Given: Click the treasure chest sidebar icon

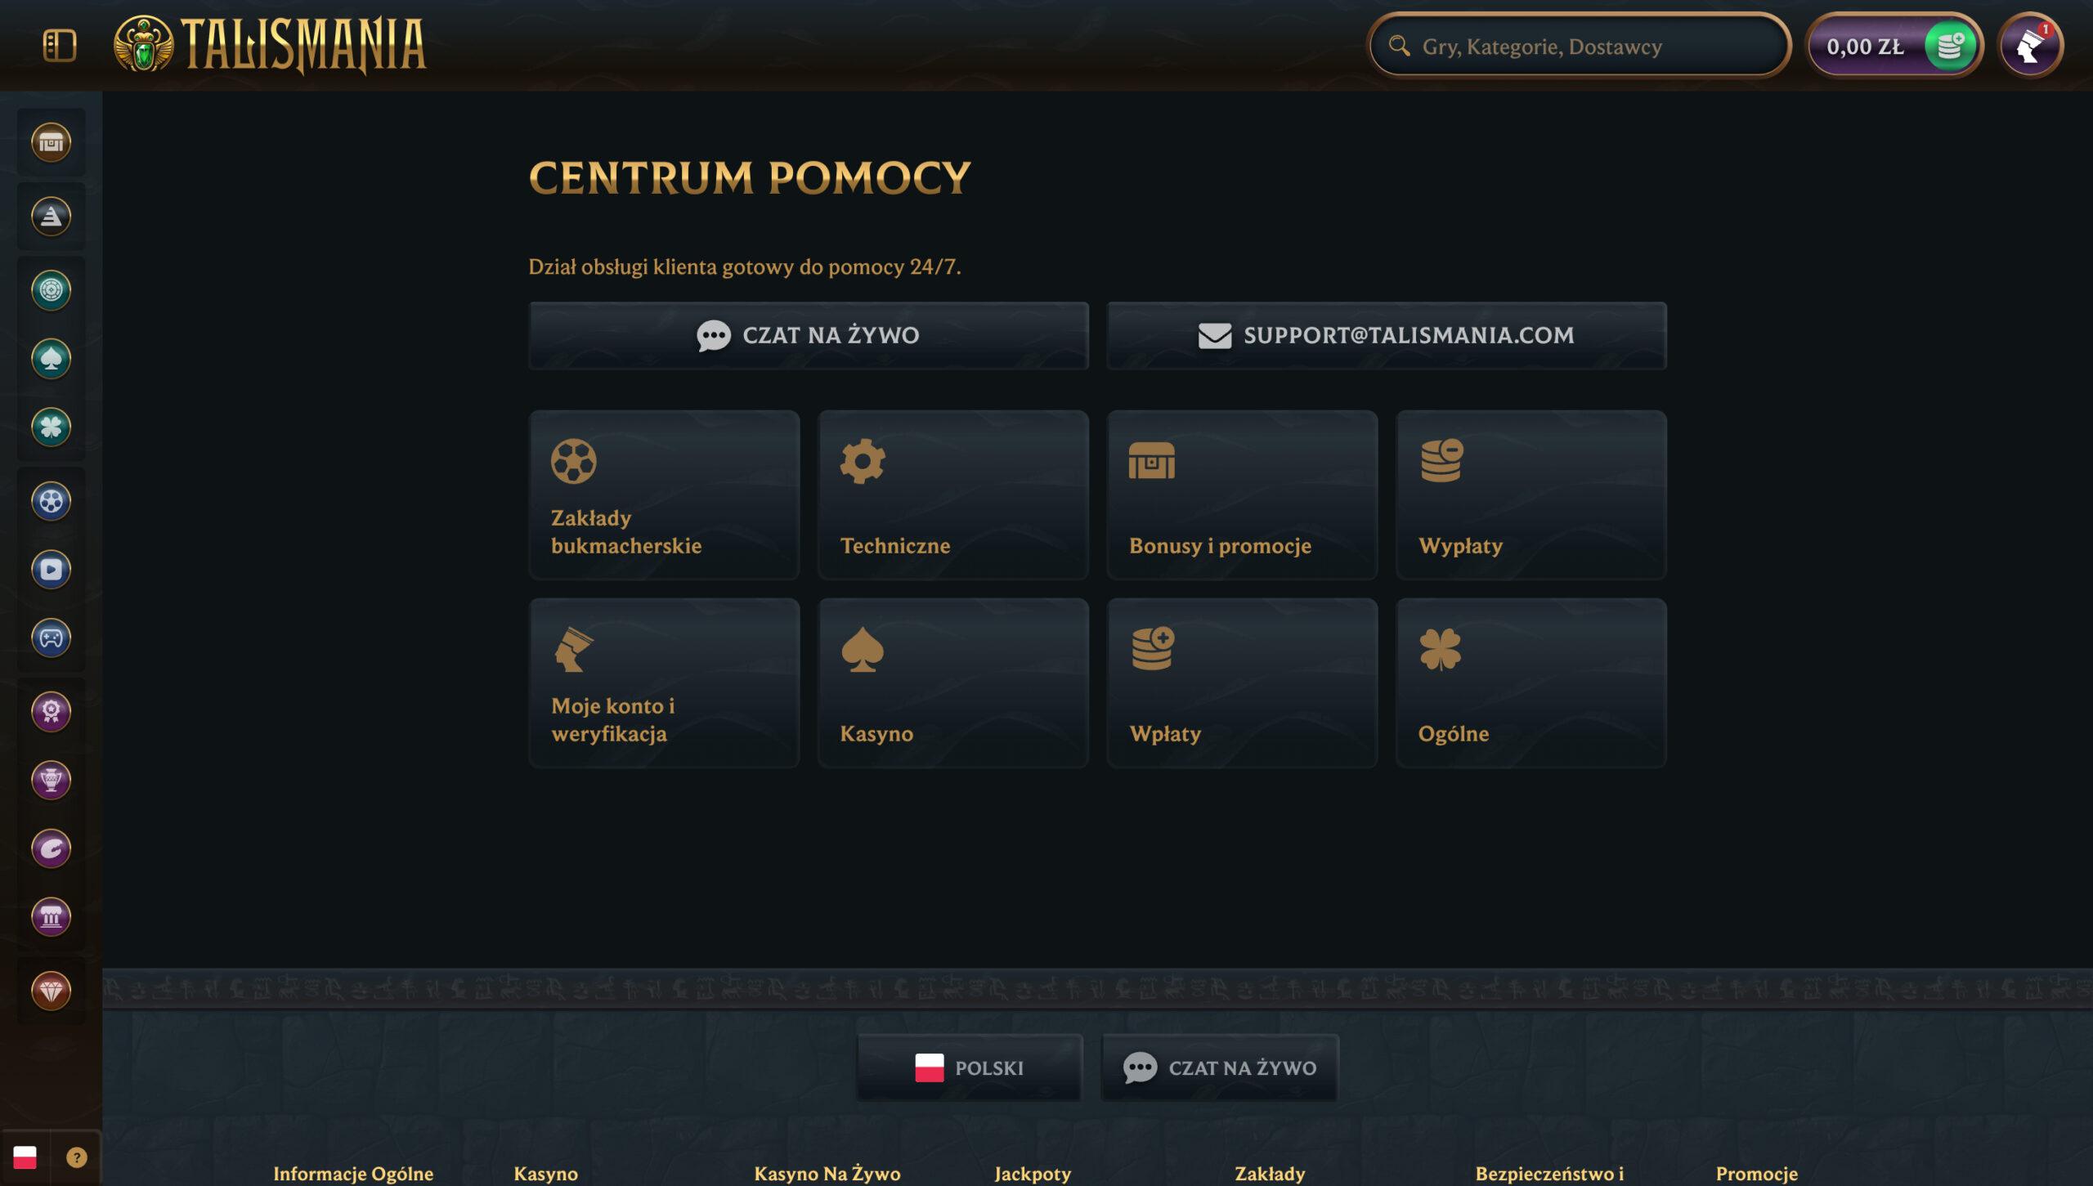Looking at the screenshot, I should (x=51, y=142).
